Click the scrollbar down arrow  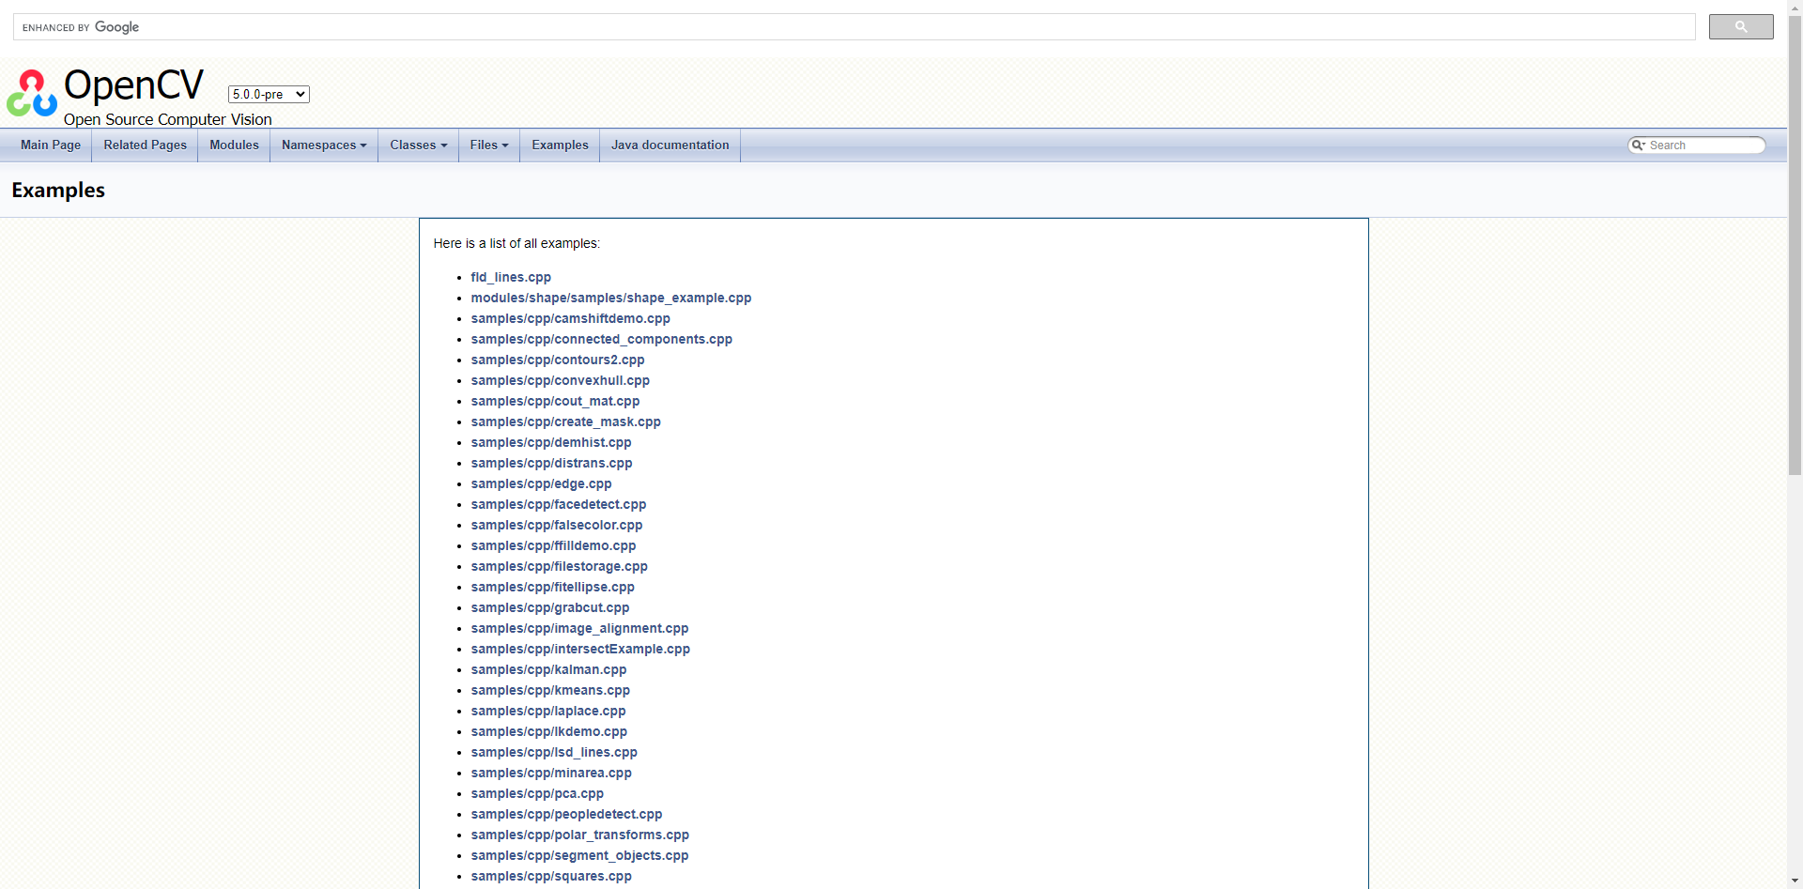[x=1795, y=881]
